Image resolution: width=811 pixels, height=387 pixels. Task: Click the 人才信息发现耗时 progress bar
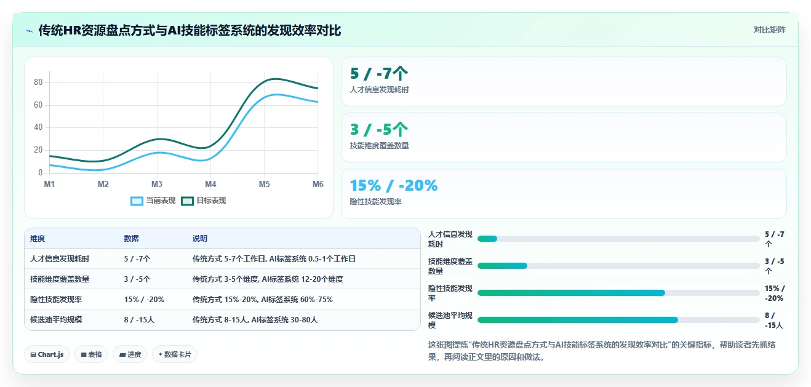(618, 239)
